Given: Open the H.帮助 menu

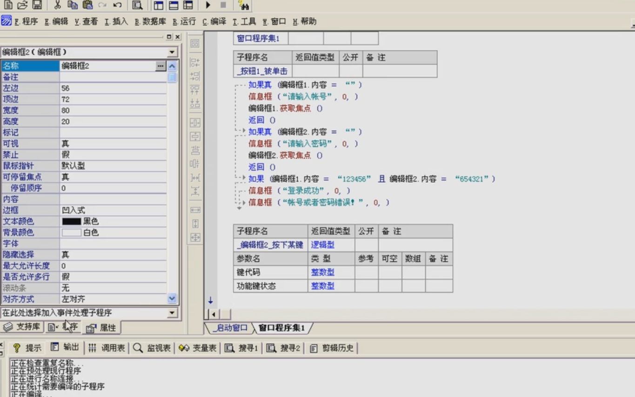Looking at the screenshot, I should tap(305, 21).
